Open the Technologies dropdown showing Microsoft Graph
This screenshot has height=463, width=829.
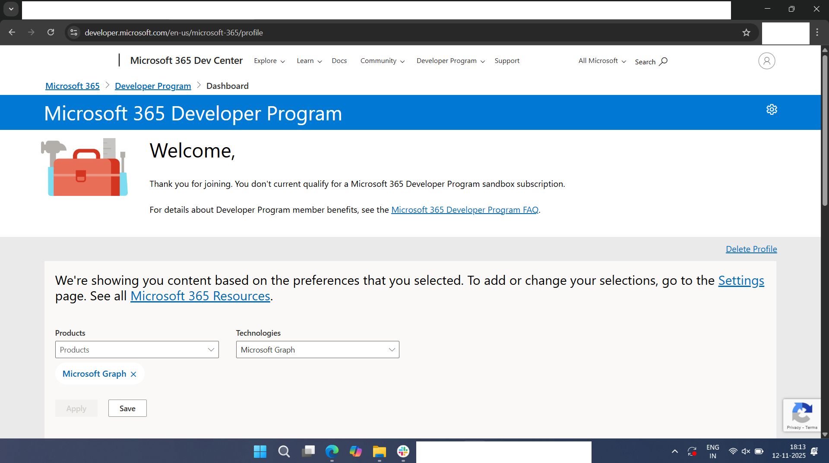(317, 350)
